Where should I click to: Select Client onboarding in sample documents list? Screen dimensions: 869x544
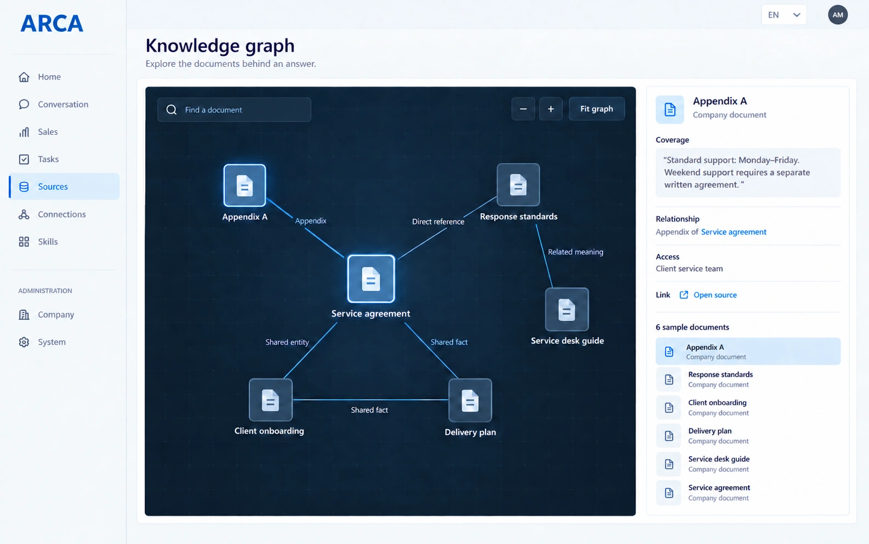tap(748, 407)
